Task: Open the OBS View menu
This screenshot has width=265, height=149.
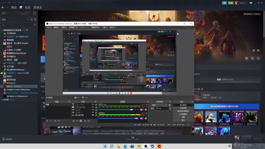Action: (64, 27)
